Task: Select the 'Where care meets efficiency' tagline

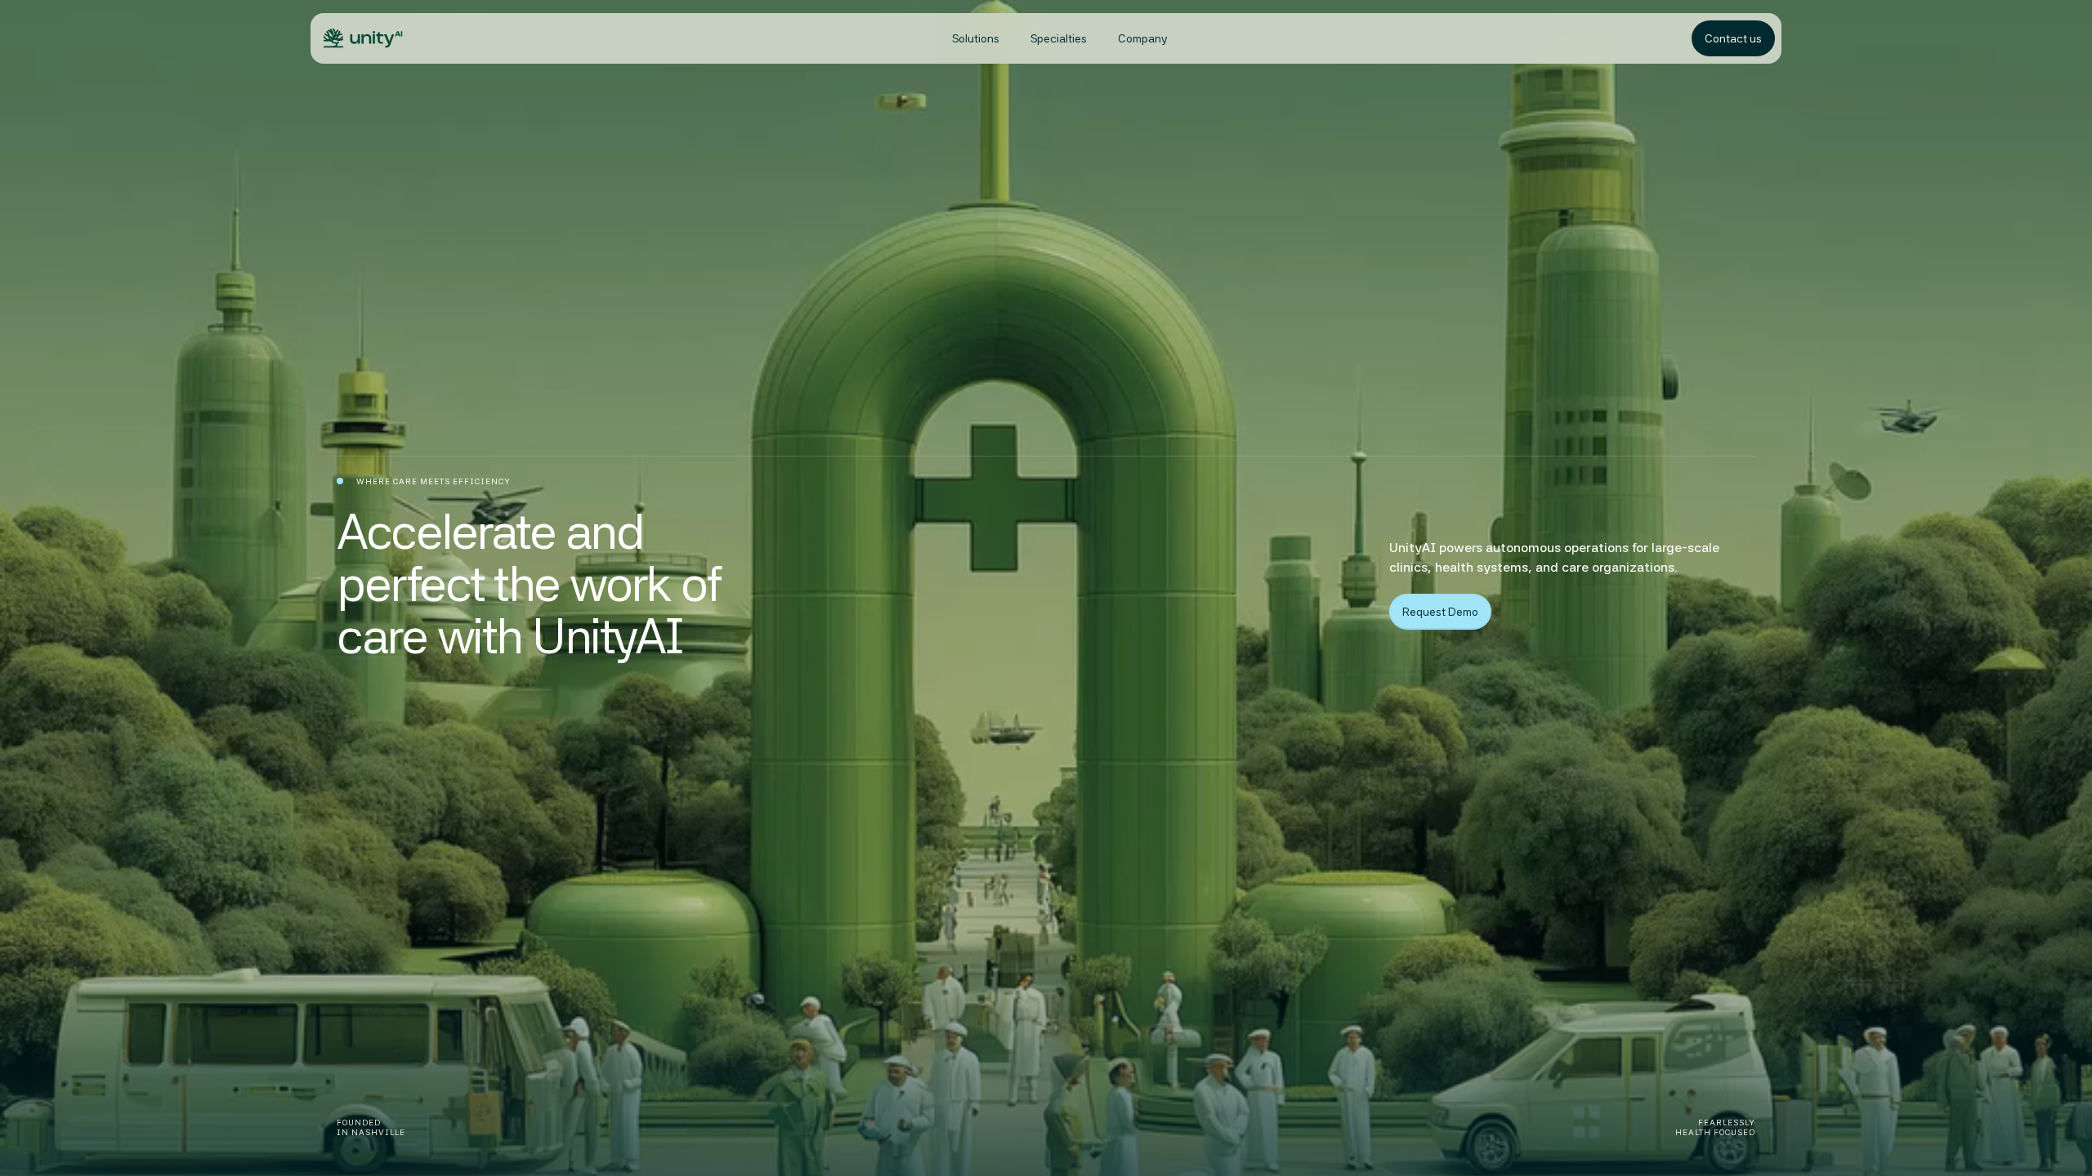Action: pos(433,482)
